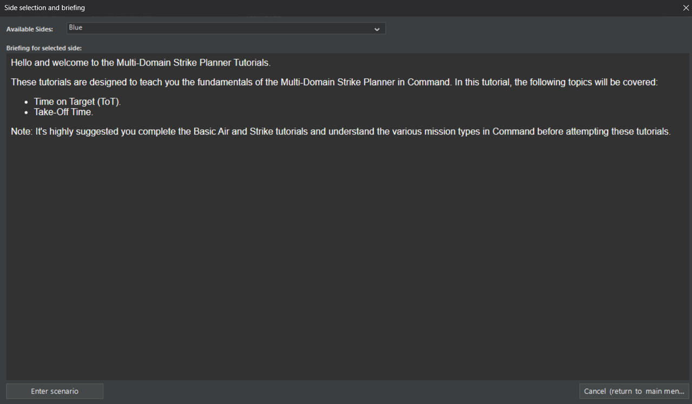
Task: Click the bullet dot before Time on Target
Action: [x=26, y=102]
